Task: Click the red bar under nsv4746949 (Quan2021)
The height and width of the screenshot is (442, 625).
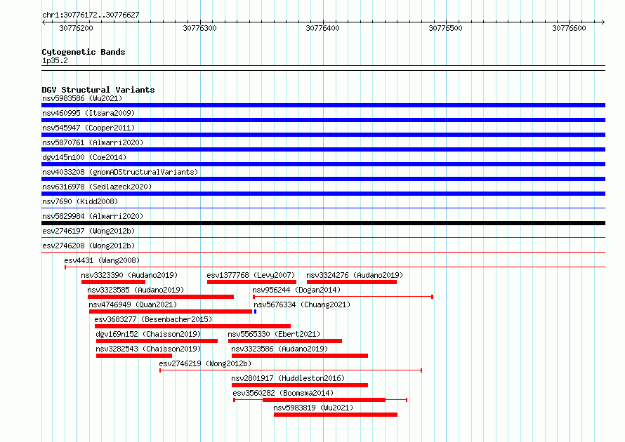Action: coord(171,312)
